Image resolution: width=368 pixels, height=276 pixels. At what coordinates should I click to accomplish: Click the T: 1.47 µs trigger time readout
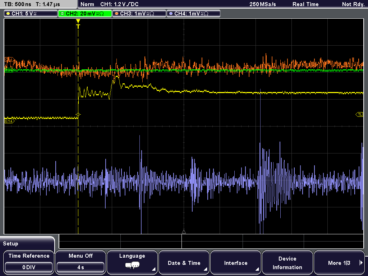(48, 4)
